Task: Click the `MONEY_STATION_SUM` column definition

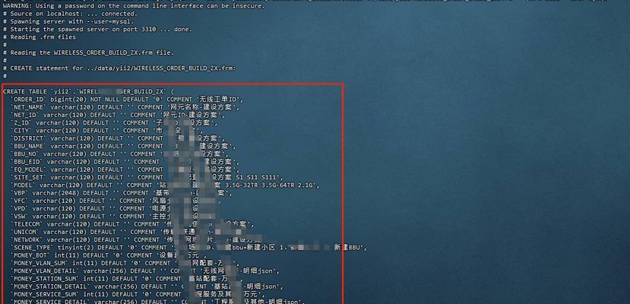Action: click(x=127, y=279)
